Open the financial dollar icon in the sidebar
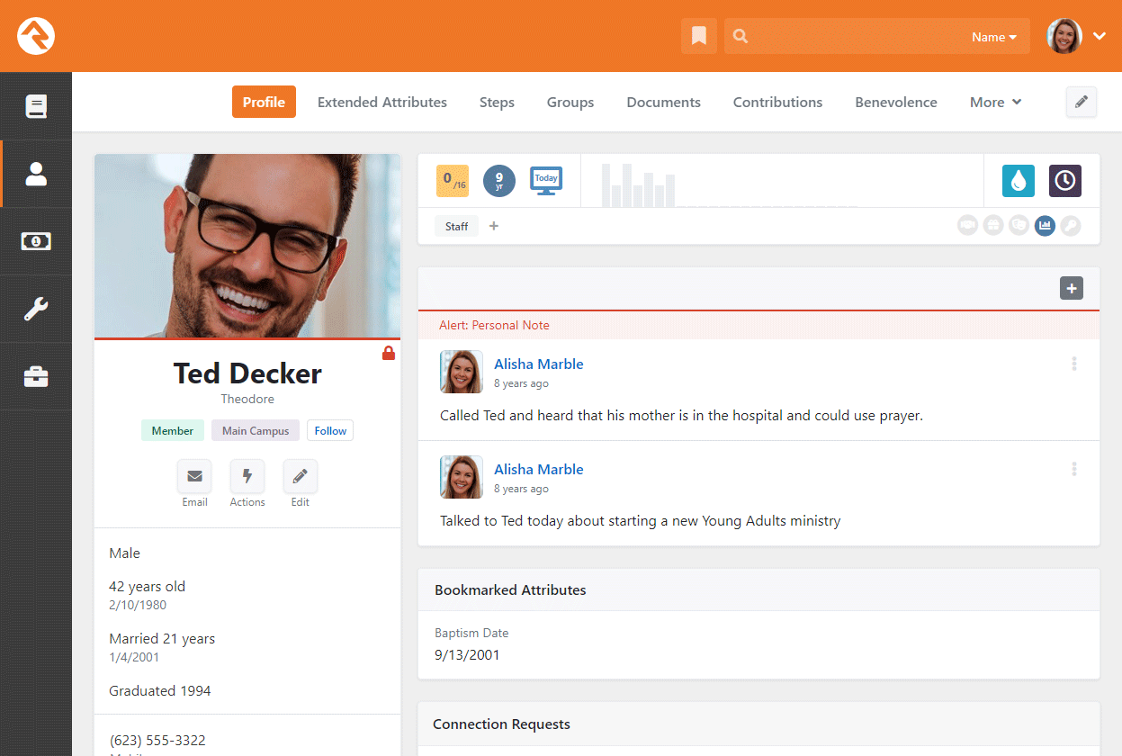Screen dimensions: 1122x756 click(x=35, y=241)
